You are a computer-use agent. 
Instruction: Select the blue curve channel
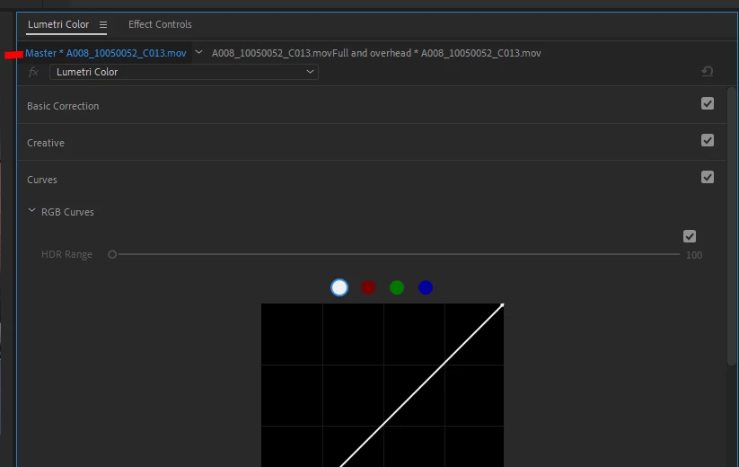[x=426, y=287]
